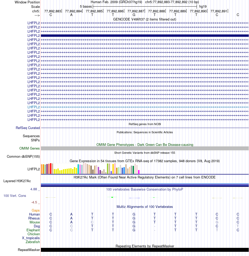The width and height of the screenshot is (249, 256).
Task: Open the GTEx Gene Expression track title
Action: pyautogui.click(x=145, y=161)
